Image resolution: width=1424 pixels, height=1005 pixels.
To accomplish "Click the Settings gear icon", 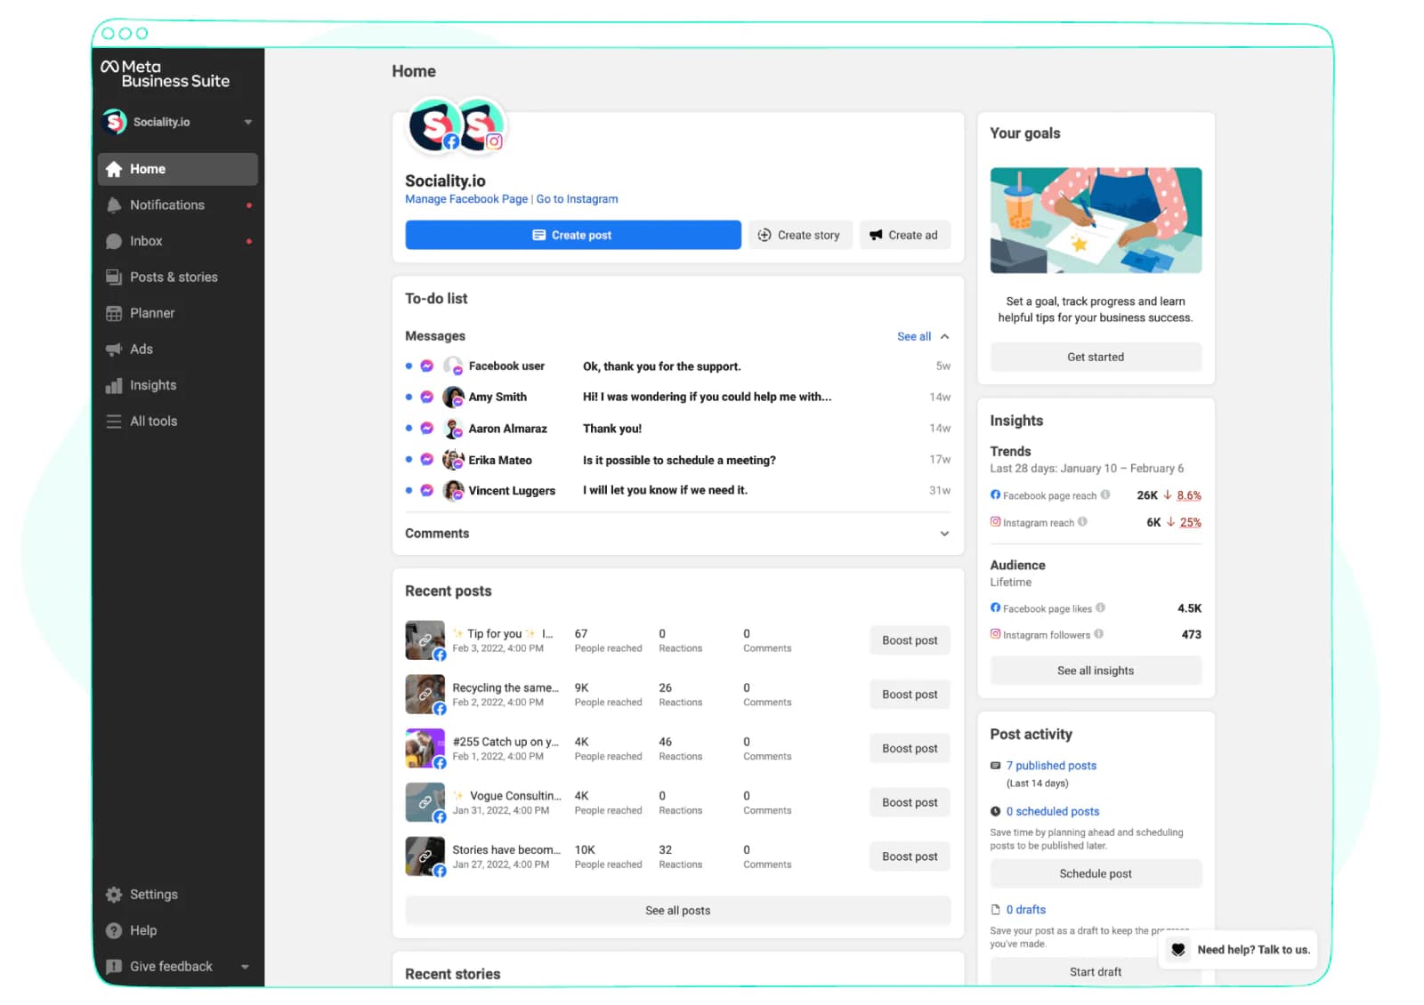I will (x=114, y=895).
